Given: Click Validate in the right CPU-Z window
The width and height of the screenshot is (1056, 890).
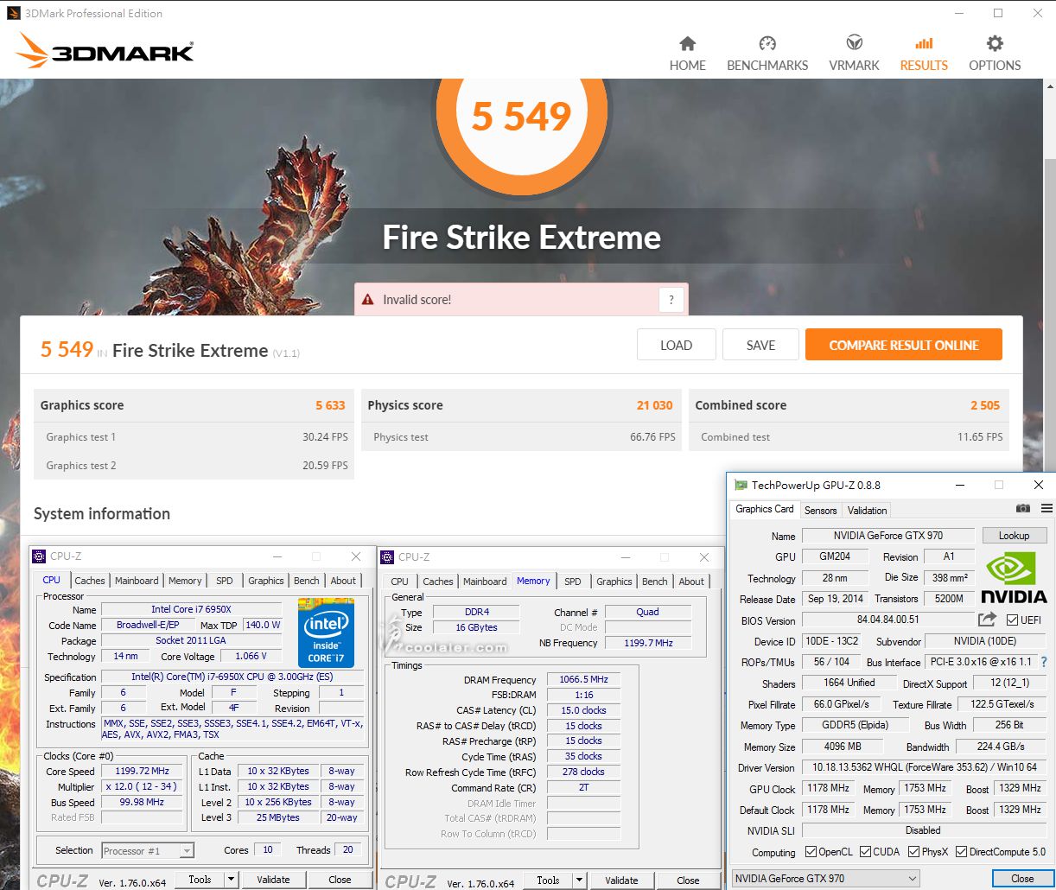Looking at the screenshot, I should [621, 880].
